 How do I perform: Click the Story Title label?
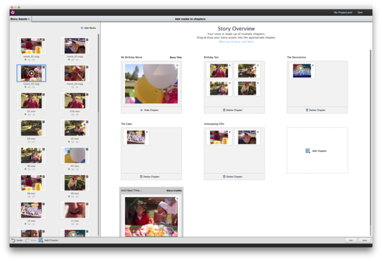pyautogui.click(x=176, y=57)
